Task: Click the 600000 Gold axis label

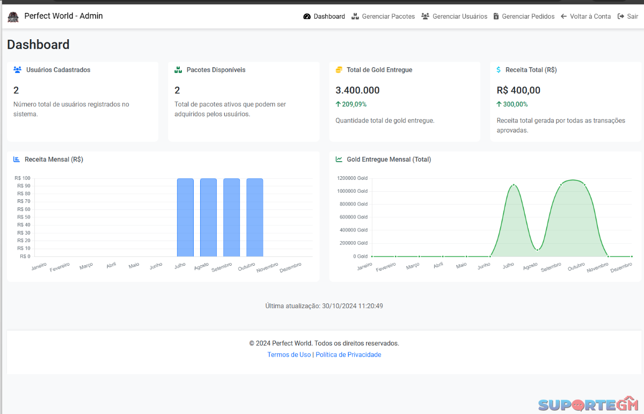Action: click(354, 217)
